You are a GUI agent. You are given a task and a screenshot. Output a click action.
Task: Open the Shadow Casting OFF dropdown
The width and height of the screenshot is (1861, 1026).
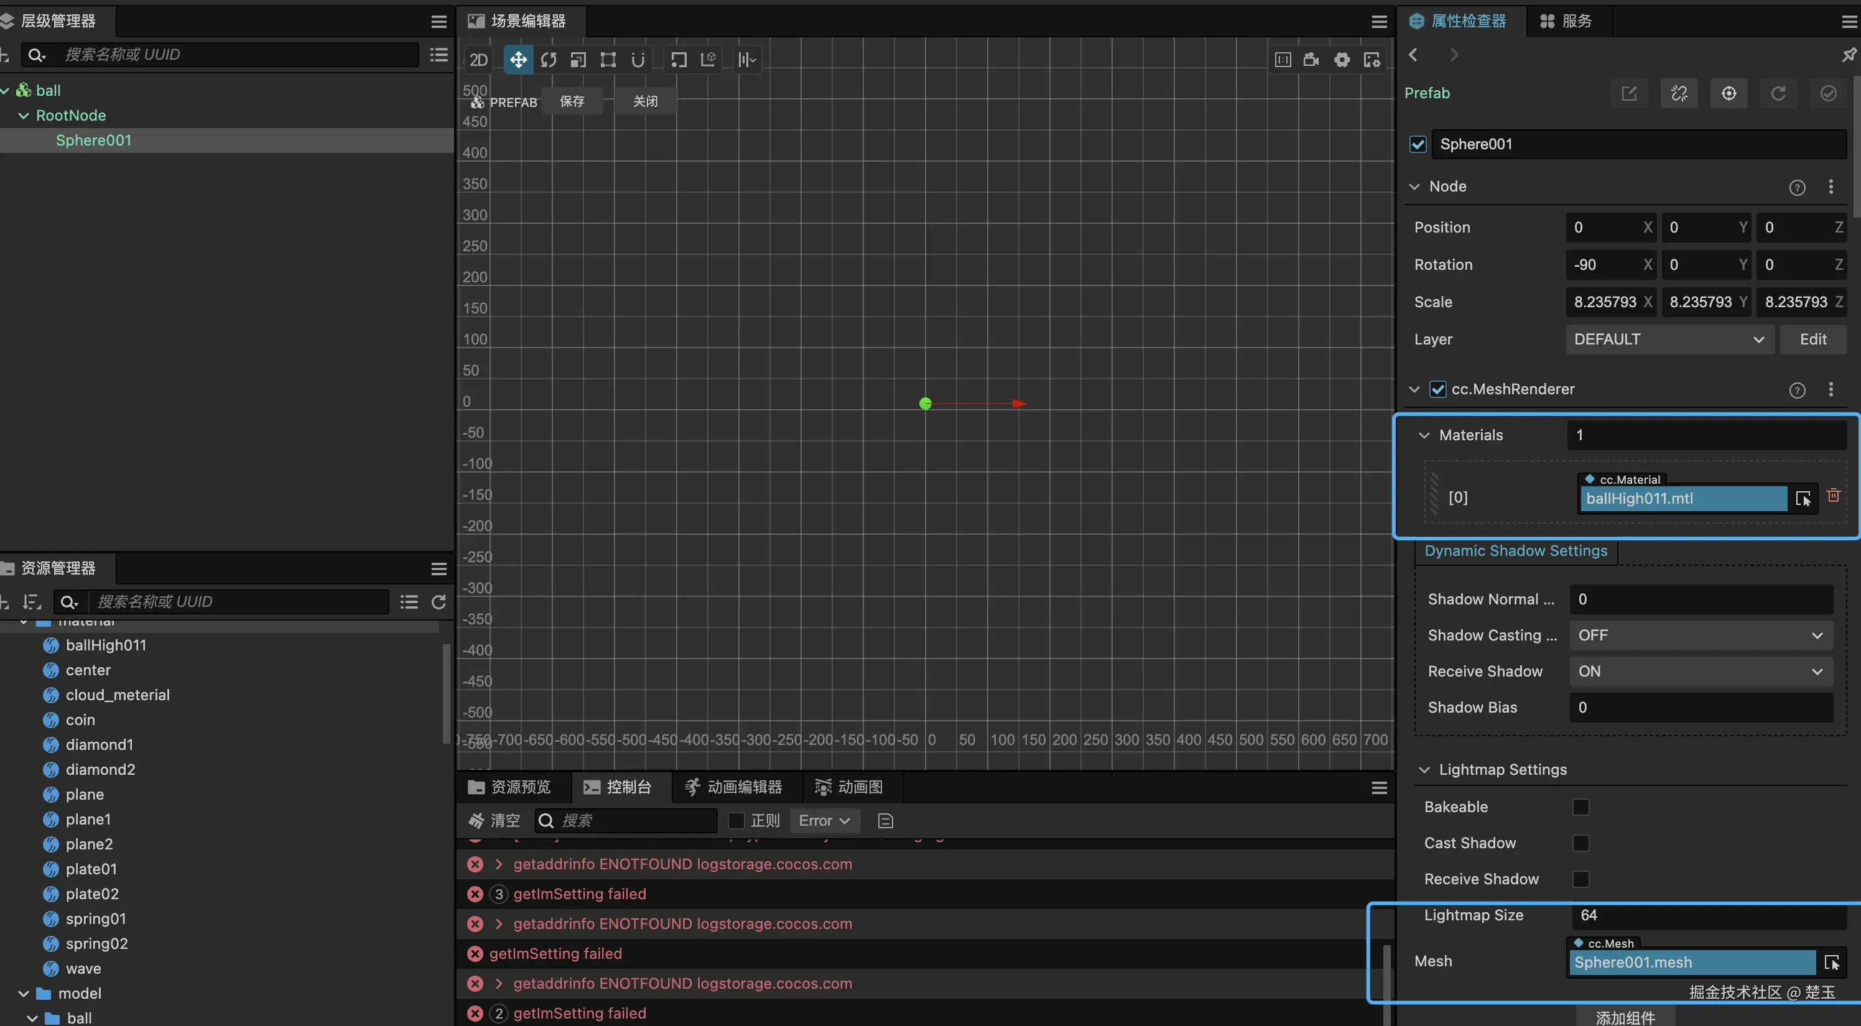click(1701, 635)
